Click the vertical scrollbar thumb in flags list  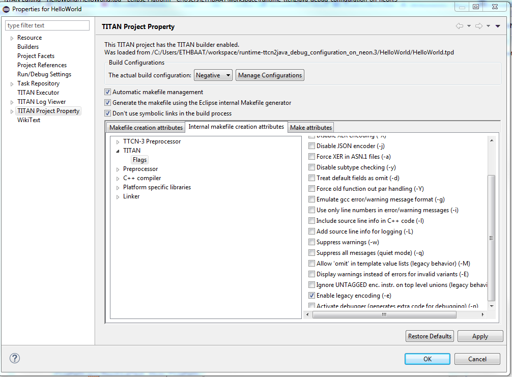492,238
